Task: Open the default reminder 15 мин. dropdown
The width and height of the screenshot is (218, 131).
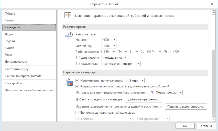Action: 135,81
